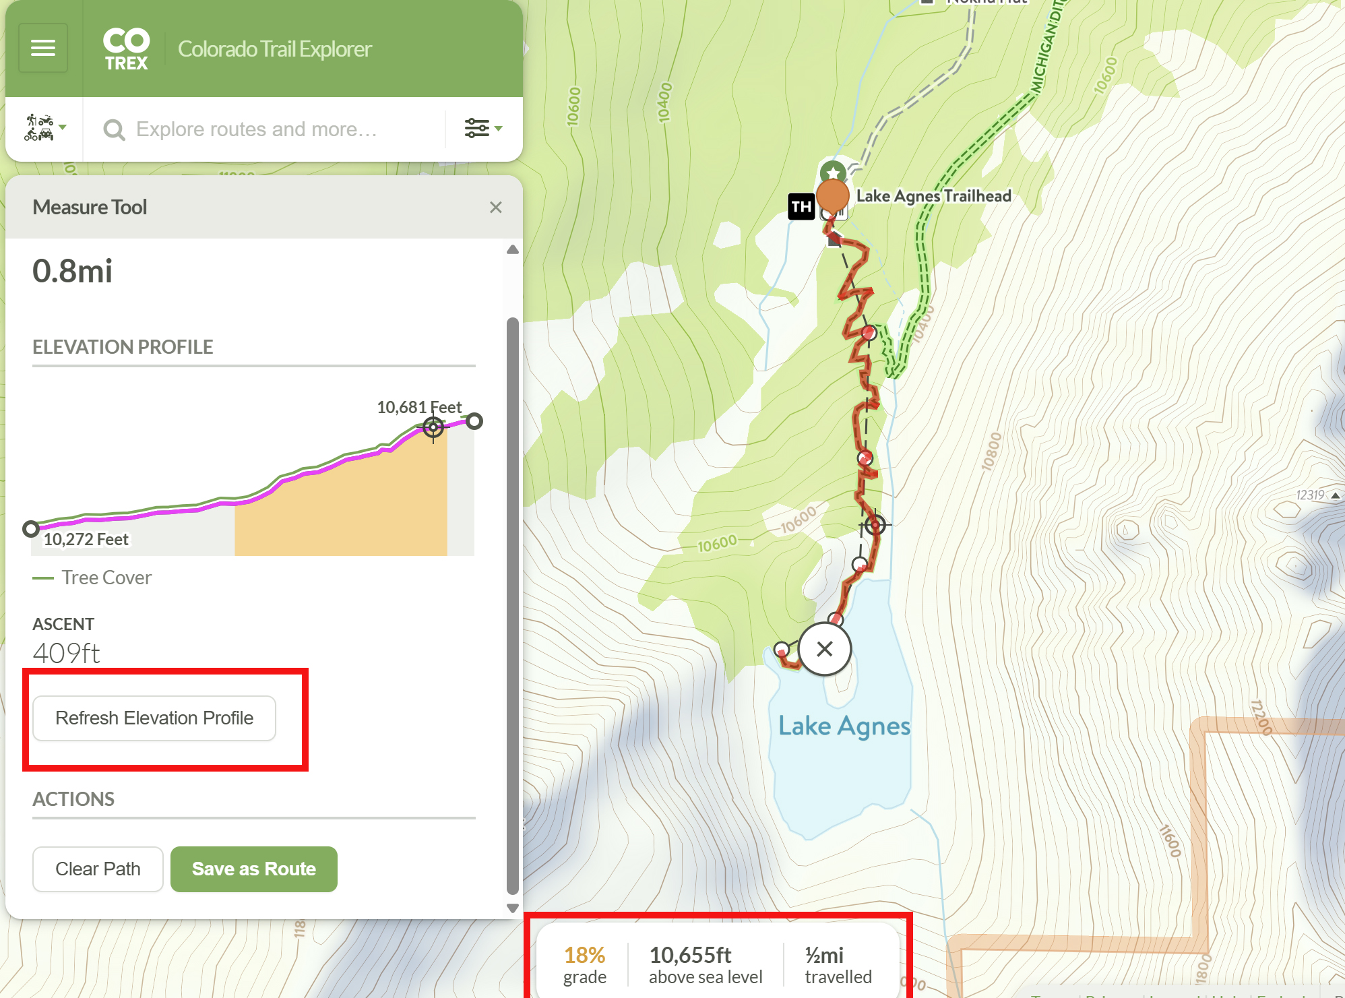Image resolution: width=1345 pixels, height=998 pixels.
Task: Open the map filter settings dropdown
Action: [x=482, y=128]
